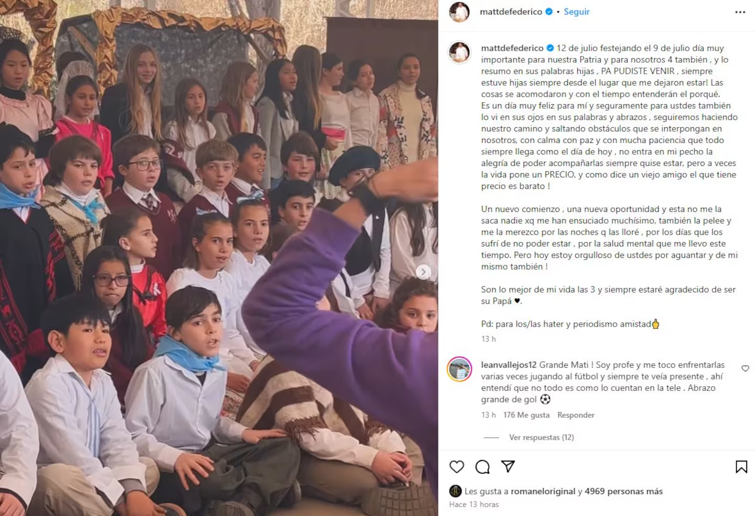The height and width of the screenshot is (516, 755).
Task: View the 176 Me gusta likes
Action: click(526, 415)
